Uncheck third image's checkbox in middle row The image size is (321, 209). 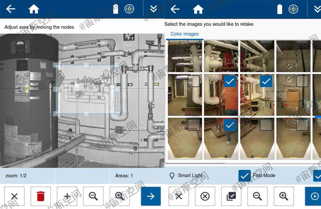click(266, 81)
